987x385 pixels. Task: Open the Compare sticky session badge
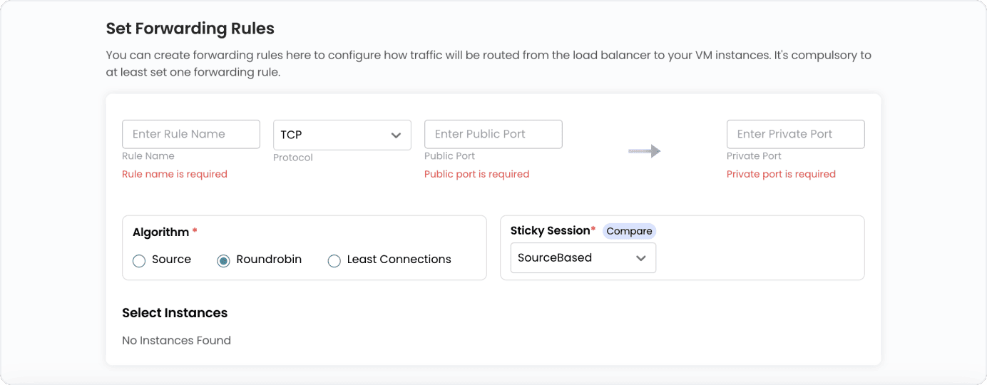(x=629, y=231)
